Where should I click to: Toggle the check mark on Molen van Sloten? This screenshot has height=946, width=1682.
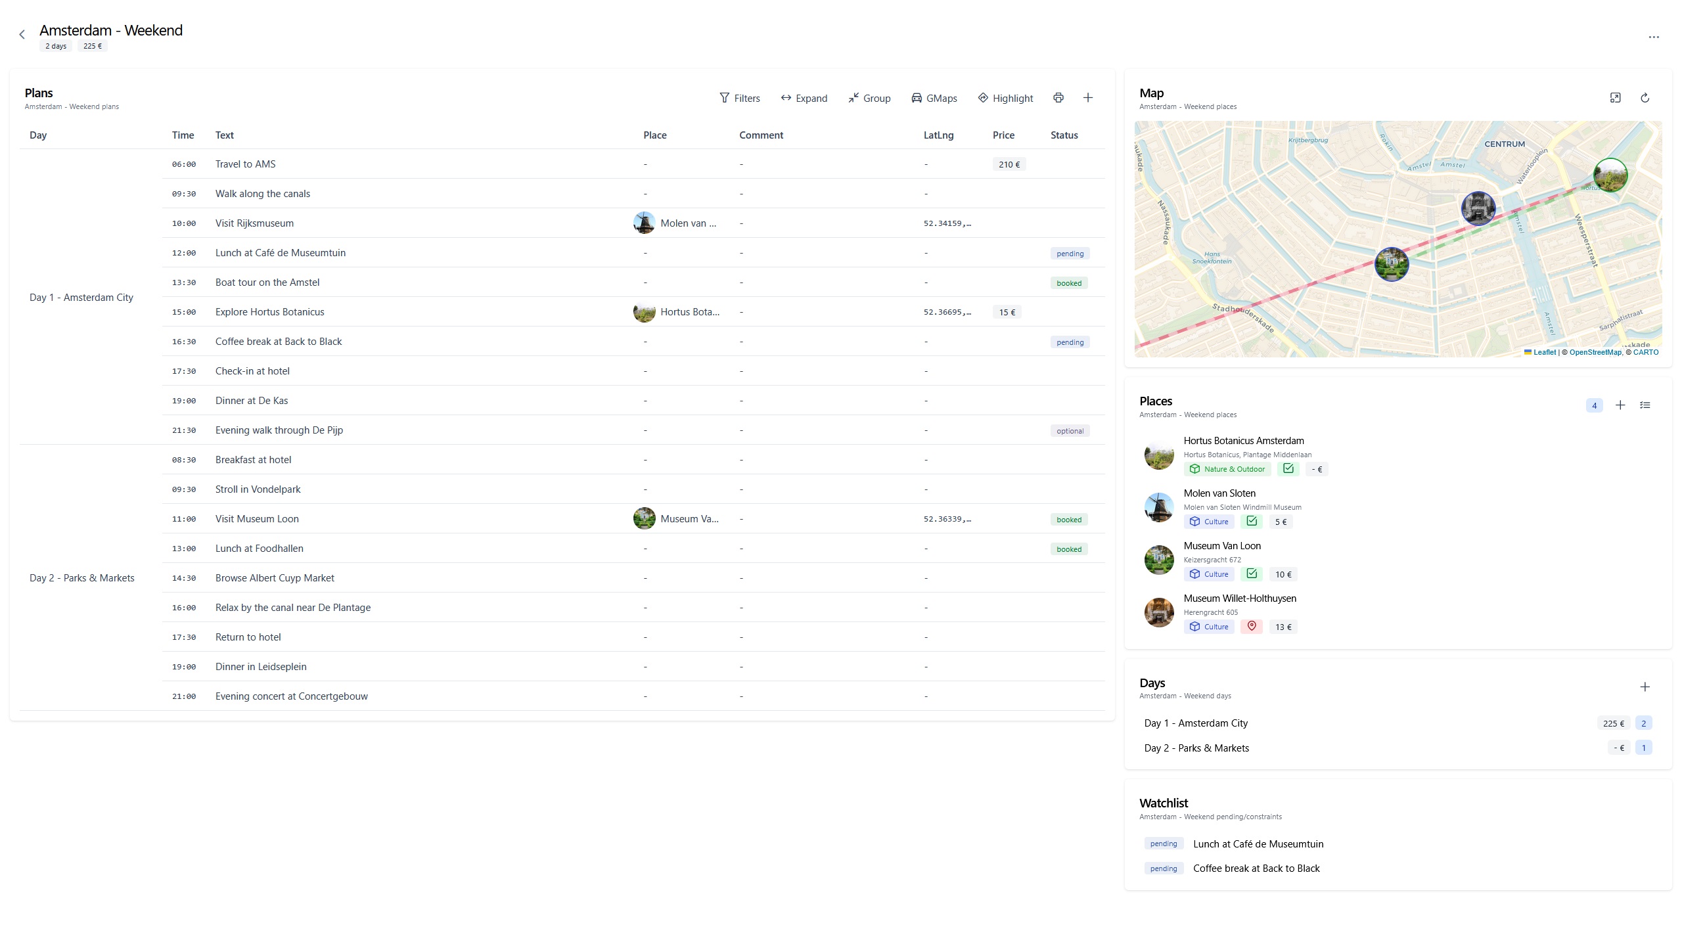tap(1252, 521)
